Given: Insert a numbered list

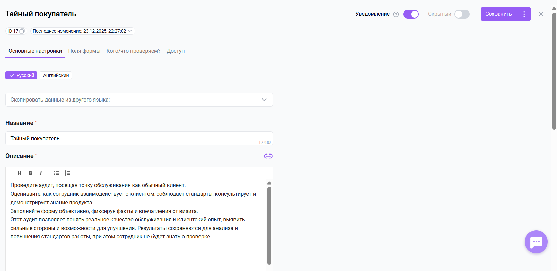Looking at the screenshot, I should click(67, 173).
